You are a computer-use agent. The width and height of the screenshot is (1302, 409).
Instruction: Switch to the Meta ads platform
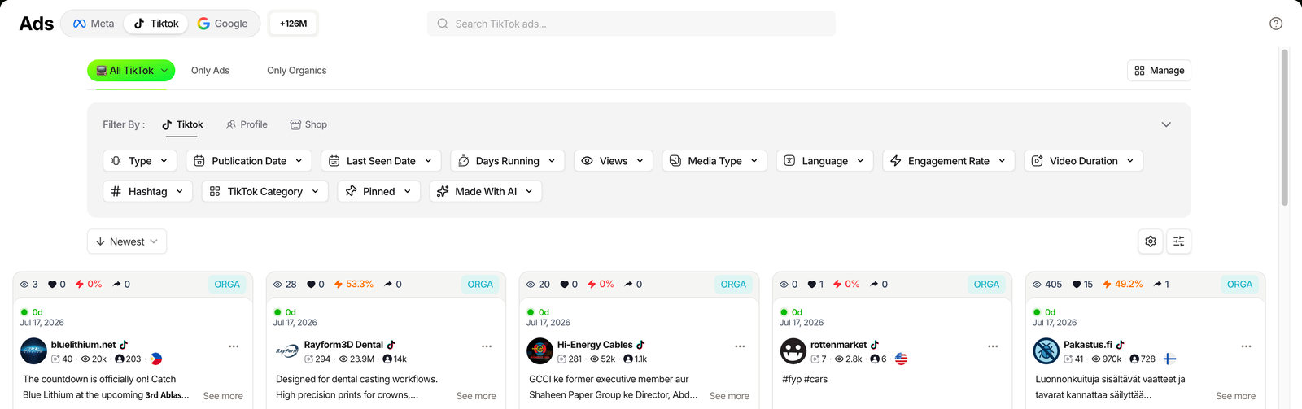[x=94, y=24]
